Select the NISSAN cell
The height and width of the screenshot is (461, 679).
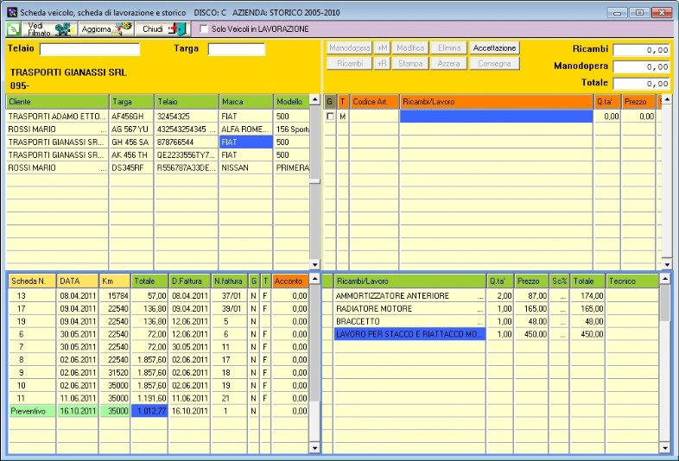pyautogui.click(x=246, y=167)
